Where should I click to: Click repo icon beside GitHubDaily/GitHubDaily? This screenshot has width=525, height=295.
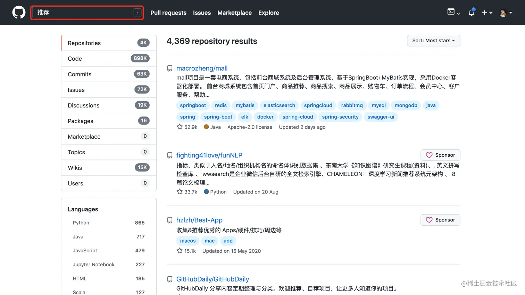click(170, 279)
